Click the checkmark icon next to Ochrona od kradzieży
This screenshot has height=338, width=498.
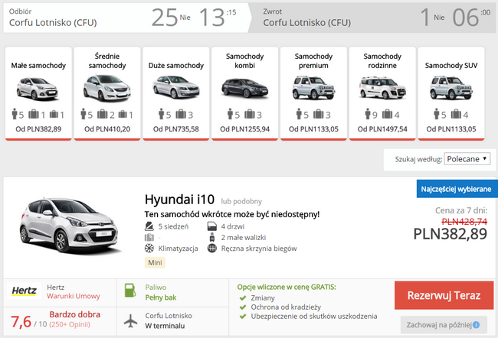click(243, 307)
